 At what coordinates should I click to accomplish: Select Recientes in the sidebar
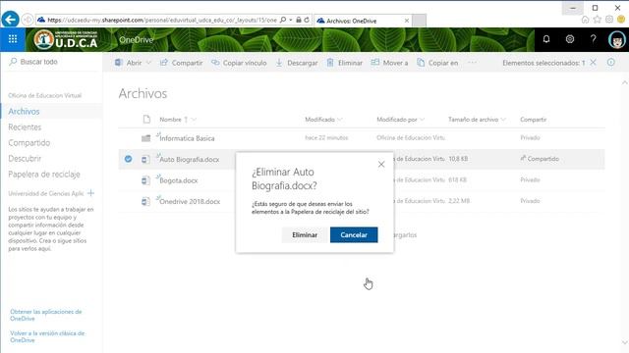pos(25,127)
